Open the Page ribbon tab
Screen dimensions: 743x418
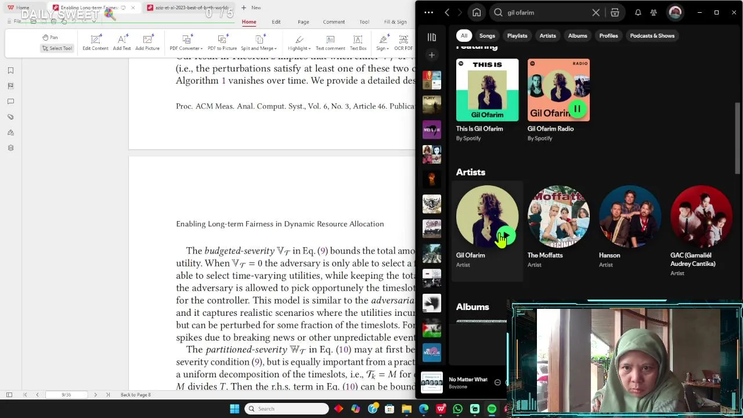tap(303, 22)
